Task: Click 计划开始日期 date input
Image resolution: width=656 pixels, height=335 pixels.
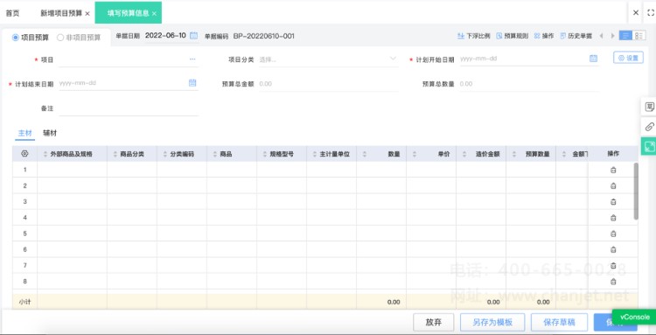Action: (529, 59)
